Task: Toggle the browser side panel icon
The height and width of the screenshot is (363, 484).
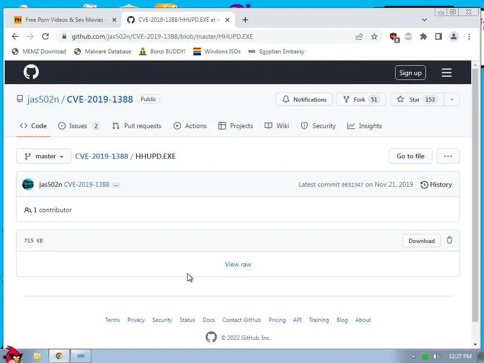Action: [438, 36]
